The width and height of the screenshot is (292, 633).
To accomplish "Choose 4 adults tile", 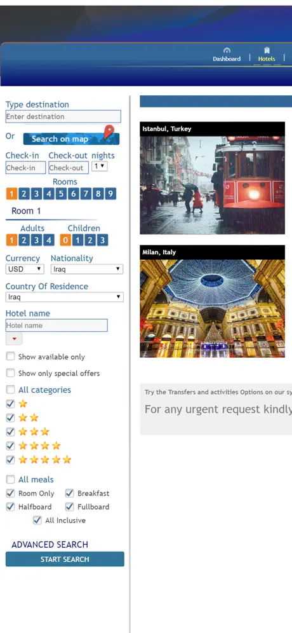I will click(49, 241).
